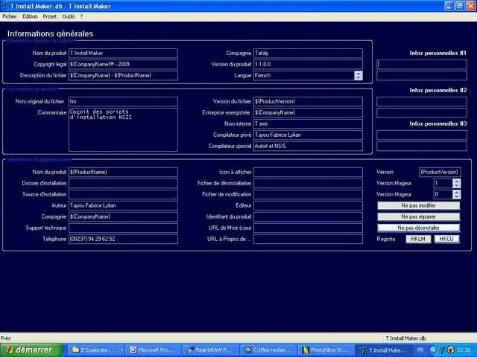
Task: Click the Nom interne field with T.exe
Action: tap(308, 124)
